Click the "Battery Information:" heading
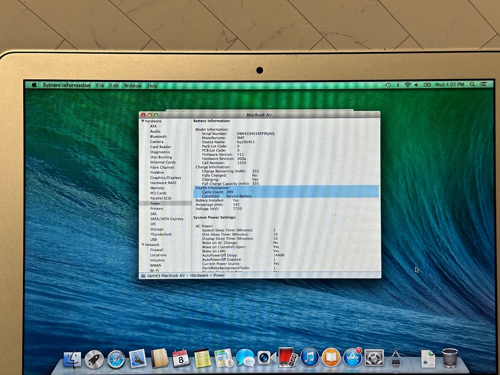Screen dimensions: 500x375 point(212,121)
